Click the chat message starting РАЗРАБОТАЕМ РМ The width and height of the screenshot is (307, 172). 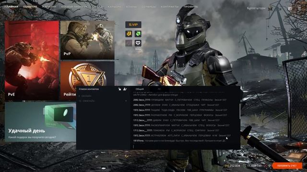[180, 115]
